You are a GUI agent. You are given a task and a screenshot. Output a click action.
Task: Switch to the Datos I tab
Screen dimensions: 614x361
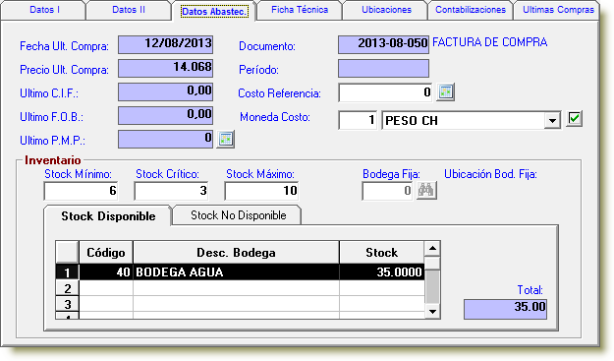point(44,10)
